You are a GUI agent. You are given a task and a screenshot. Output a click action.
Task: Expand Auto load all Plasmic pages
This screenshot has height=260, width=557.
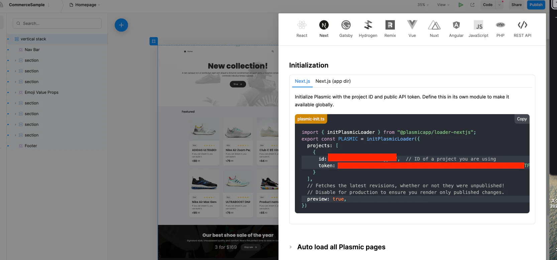[291, 247]
